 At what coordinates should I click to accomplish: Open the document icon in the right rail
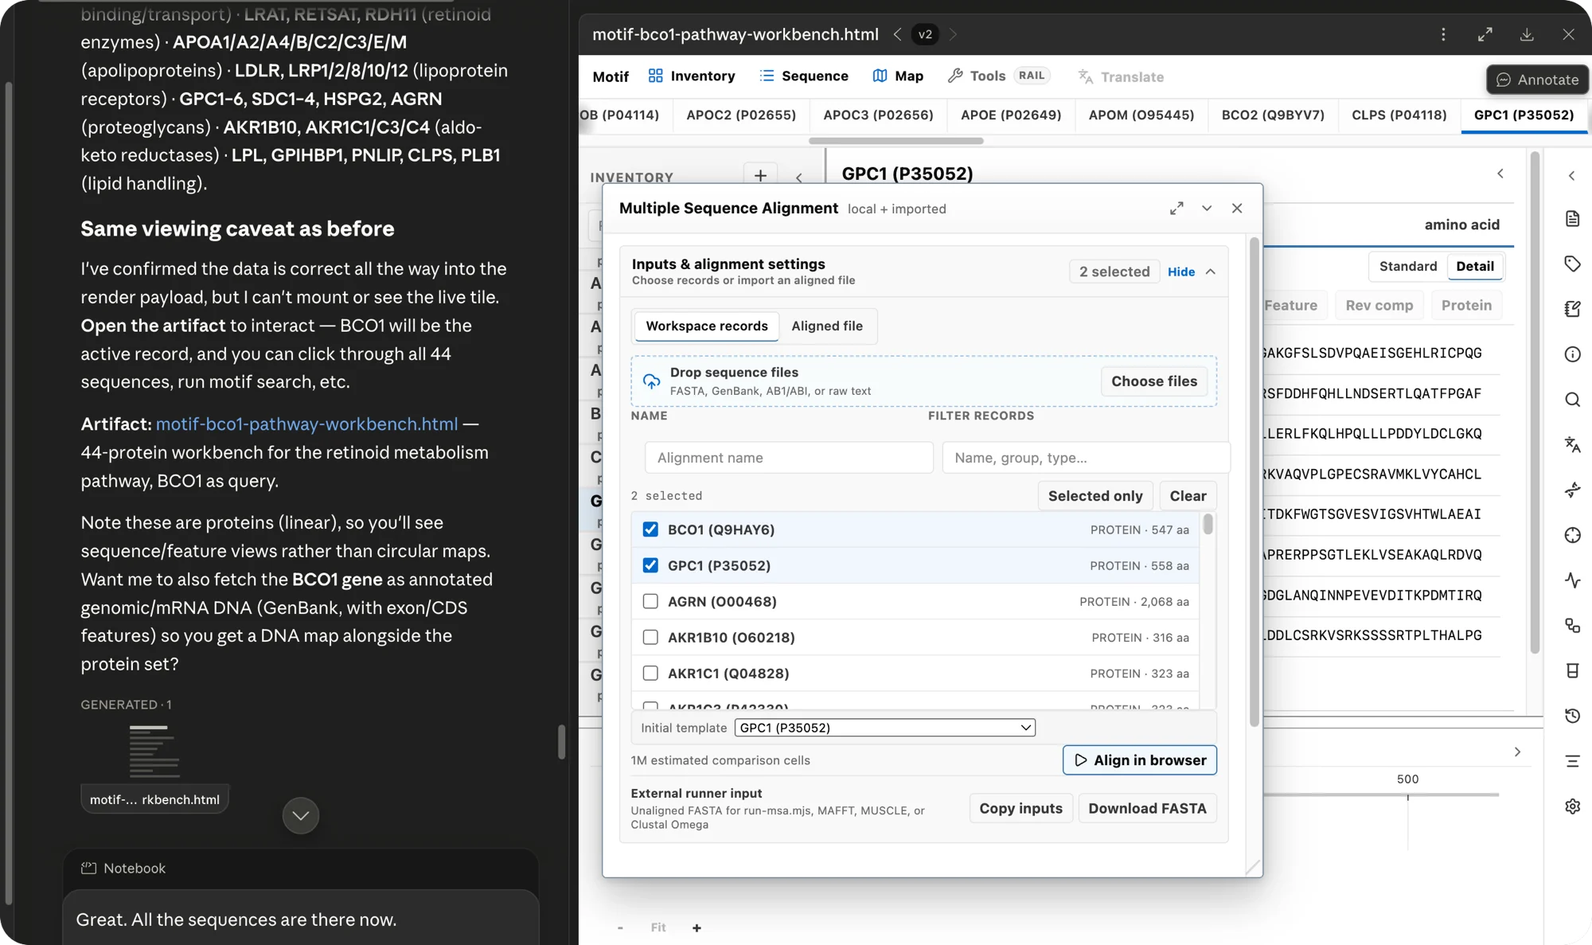click(1572, 219)
